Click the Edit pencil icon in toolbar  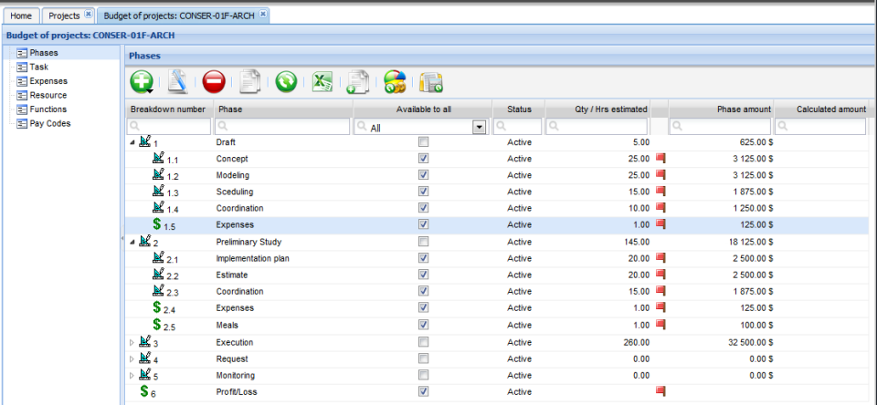point(177,81)
